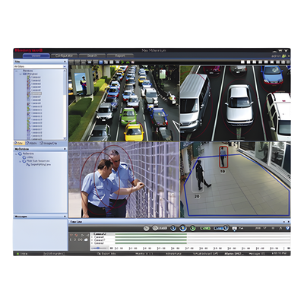Screen dimensions: 304x304
Task: Click the green round playback button
Action: (193, 228)
